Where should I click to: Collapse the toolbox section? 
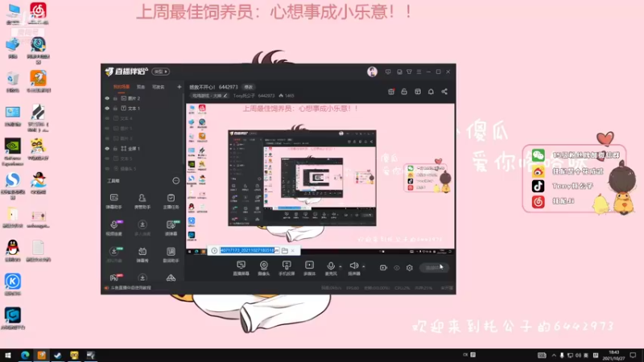point(175,180)
